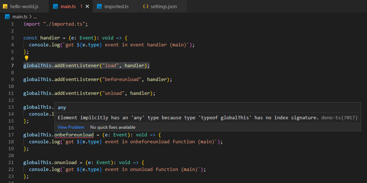Click the onunload property on line 21
Image resolution: width=367 pixels, height=183 pixels.
click(x=66, y=162)
